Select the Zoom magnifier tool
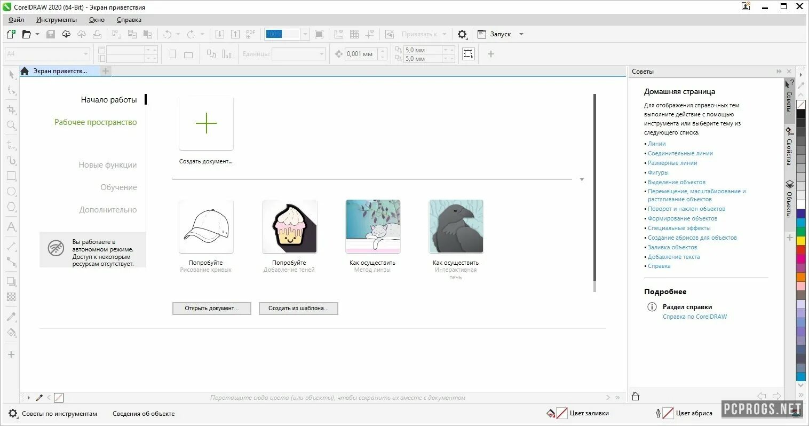The height and width of the screenshot is (426, 809). click(x=11, y=125)
